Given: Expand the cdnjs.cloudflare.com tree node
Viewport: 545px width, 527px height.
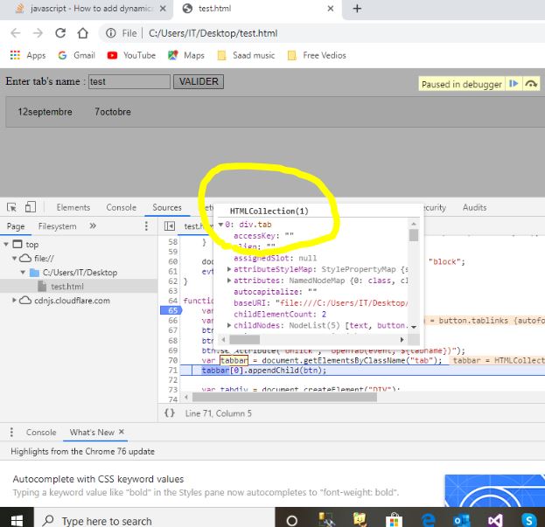Looking at the screenshot, I should pos(15,301).
